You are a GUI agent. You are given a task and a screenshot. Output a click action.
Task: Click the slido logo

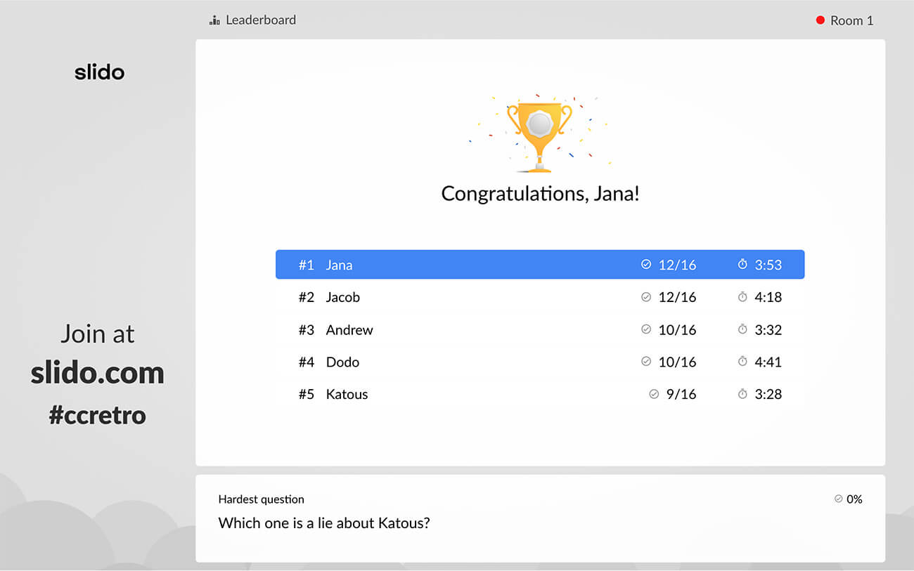pyautogui.click(x=99, y=72)
